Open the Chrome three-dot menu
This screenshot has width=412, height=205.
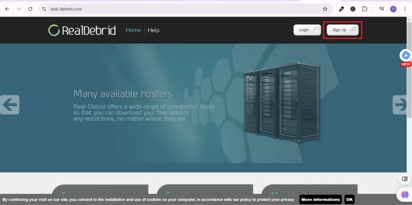point(405,9)
